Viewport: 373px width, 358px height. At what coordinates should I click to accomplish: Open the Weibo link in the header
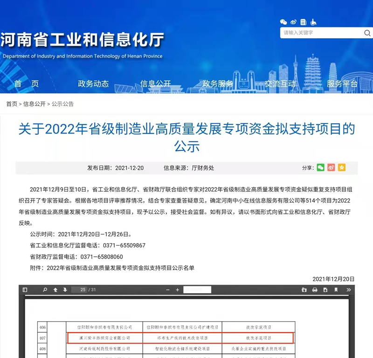point(293,22)
